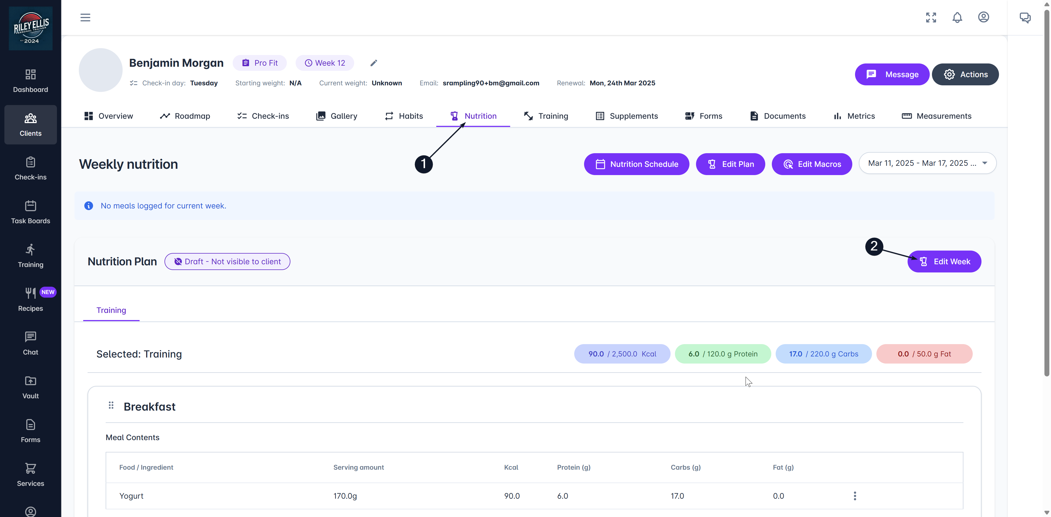Switch to the client Check-ins tab
This screenshot has width=1051, height=517.
pyautogui.click(x=263, y=116)
